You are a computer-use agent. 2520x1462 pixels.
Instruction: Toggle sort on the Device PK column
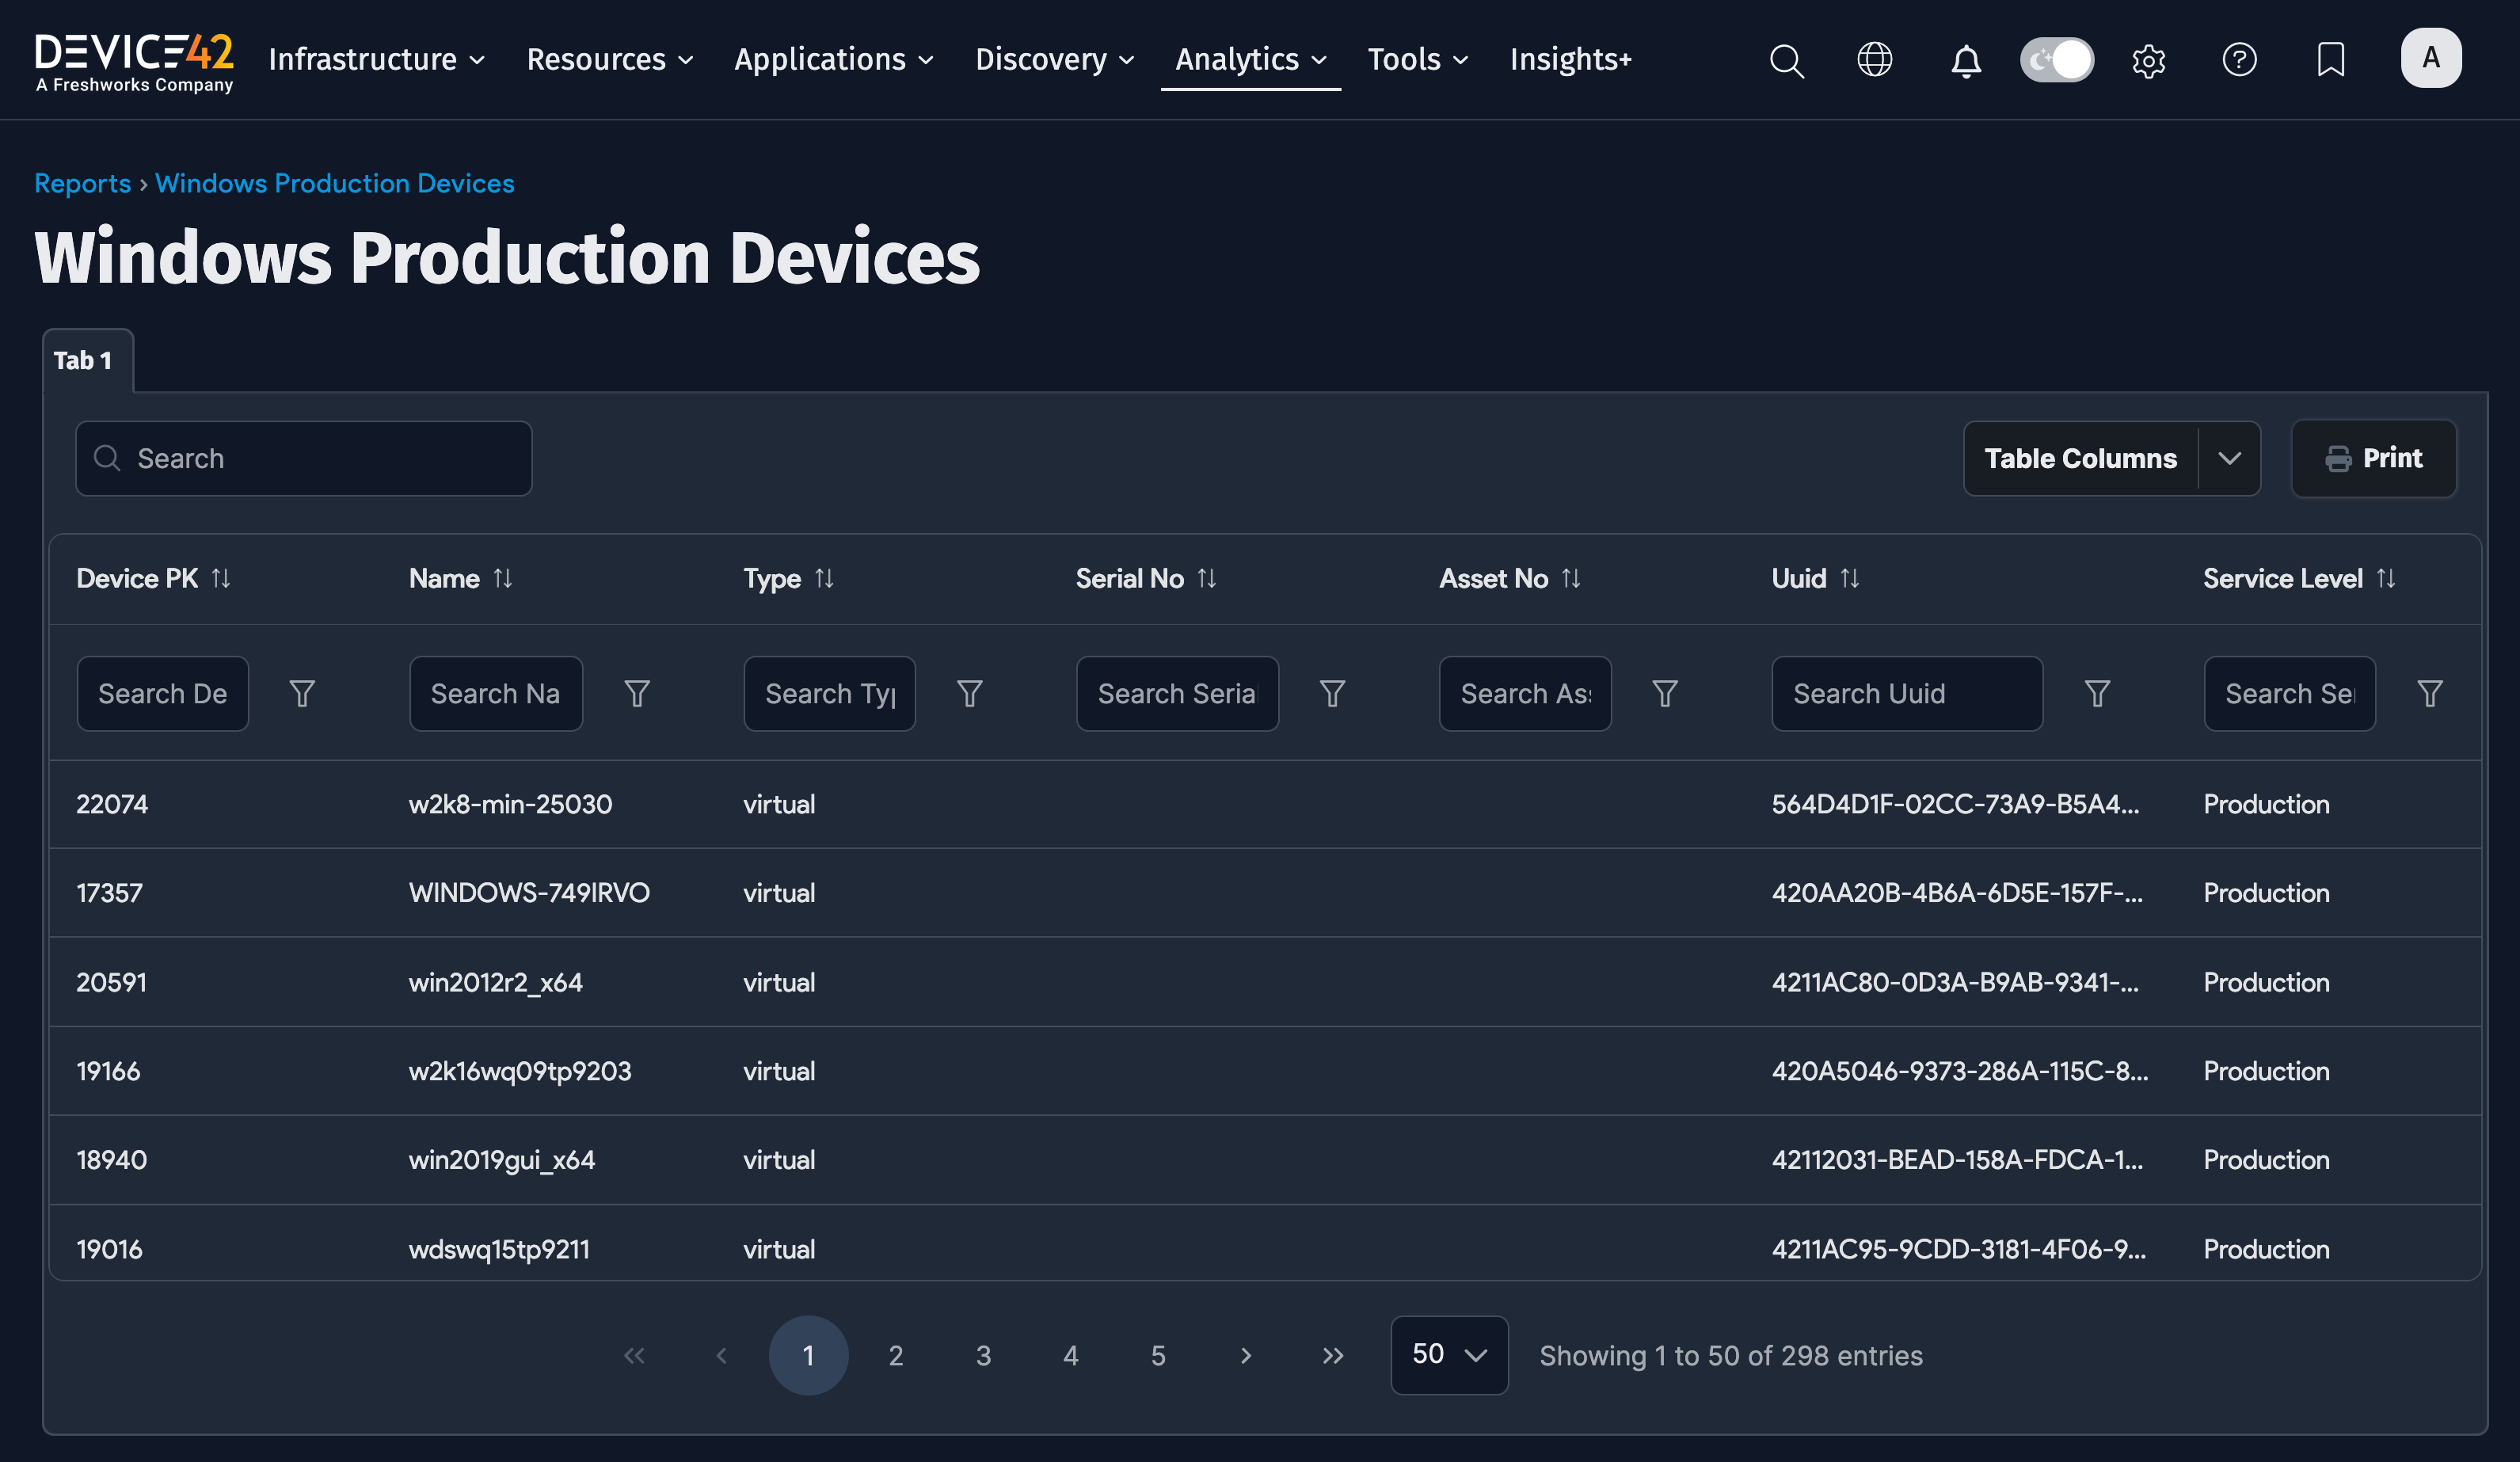point(220,578)
